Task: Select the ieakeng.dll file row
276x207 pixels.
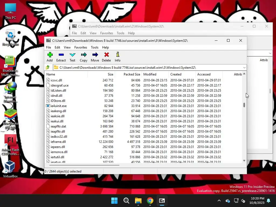Action: pos(144,111)
